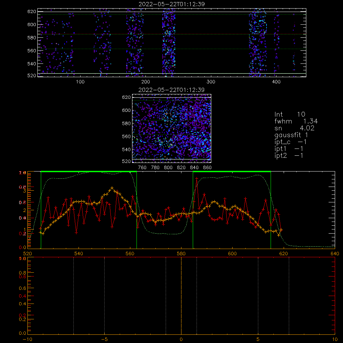The width and height of the screenshot is (343, 343).
Task: Click the x-axis tick label 200 in top panel
Action: 145,82
